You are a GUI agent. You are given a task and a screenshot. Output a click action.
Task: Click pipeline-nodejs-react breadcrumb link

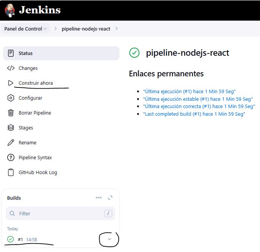tap(86, 29)
